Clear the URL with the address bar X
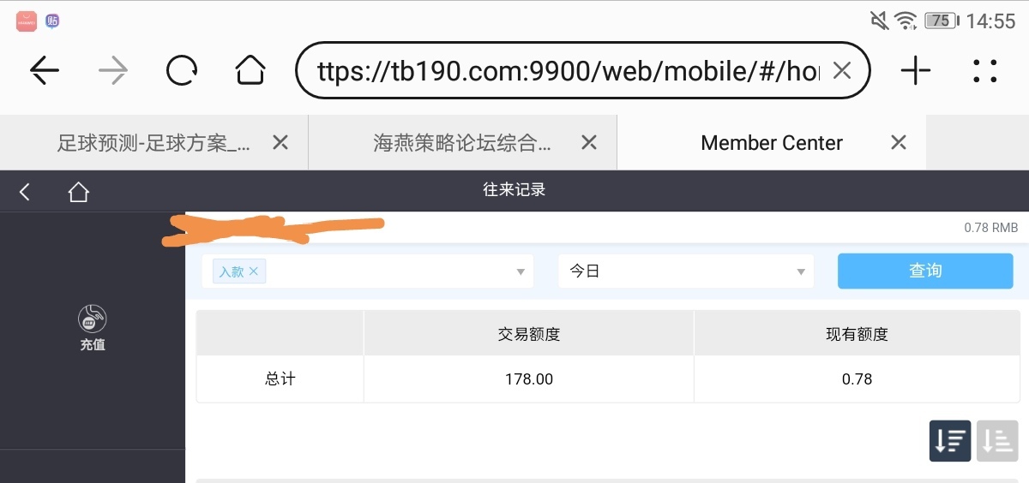Screen dimensions: 1029x483 click(x=842, y=70)
